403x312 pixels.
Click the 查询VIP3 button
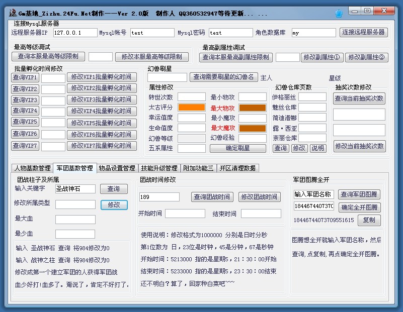click(x=25, y=100)
